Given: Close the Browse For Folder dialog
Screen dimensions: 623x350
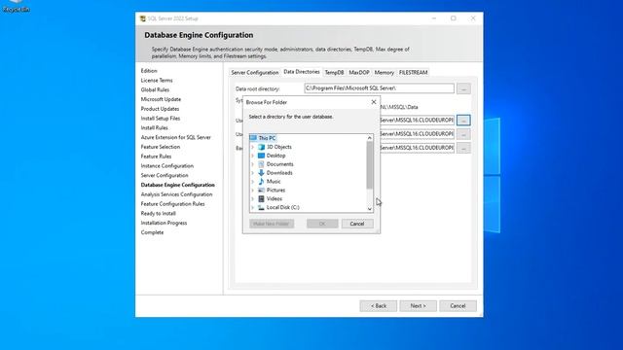Looking at the screenshot, I should click(374, 102).
